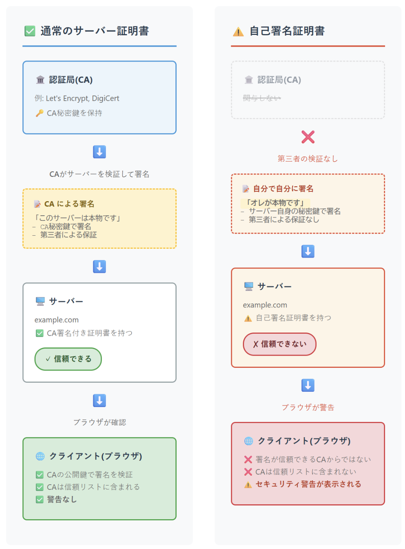Click the globe icon in red クライアント(ブラウザ) box
Viewport: 405px width, 549px height.
(x=249, y=441)
